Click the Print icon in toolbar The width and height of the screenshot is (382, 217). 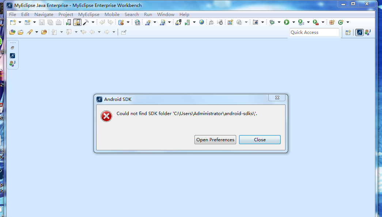click(58, 22)
